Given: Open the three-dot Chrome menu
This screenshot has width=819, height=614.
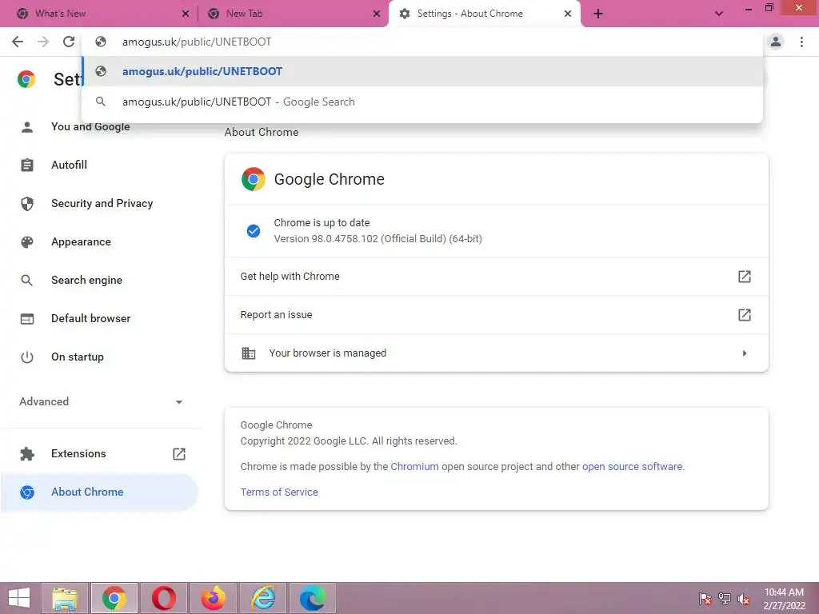Looking at the screenshot, I should tap(801, 42).
